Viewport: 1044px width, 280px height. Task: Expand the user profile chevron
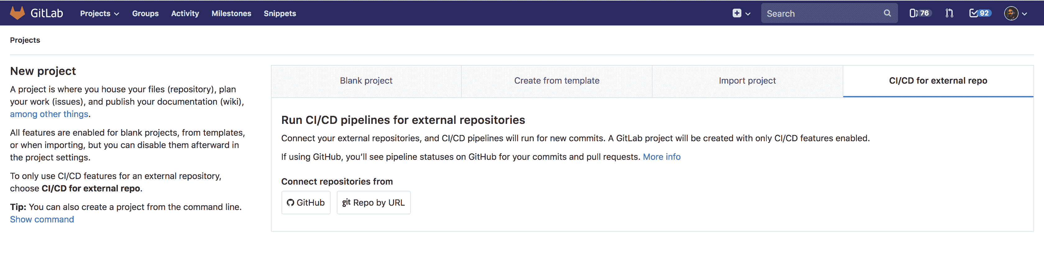(1024, 14)
